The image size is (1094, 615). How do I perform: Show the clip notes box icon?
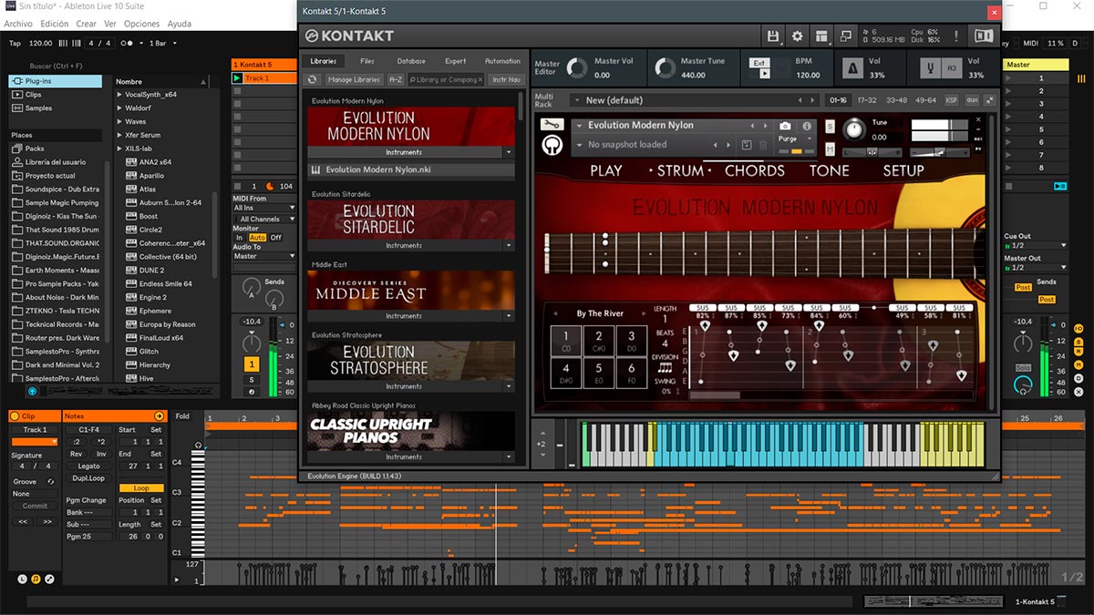[36, 579]
